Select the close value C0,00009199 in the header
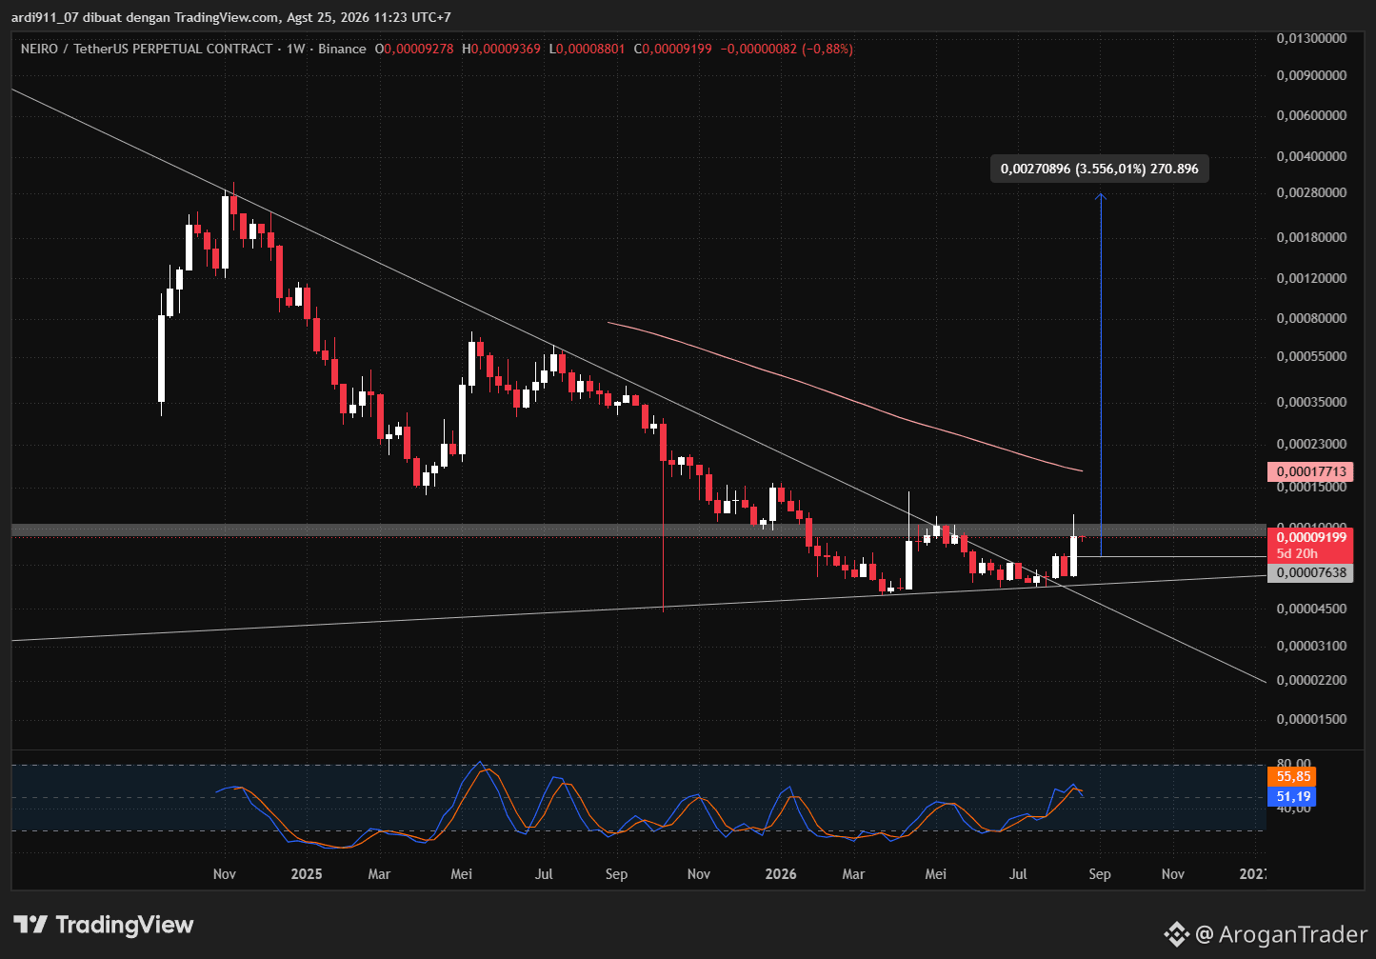Screen dimensions: 1376x959 [673, 49]
